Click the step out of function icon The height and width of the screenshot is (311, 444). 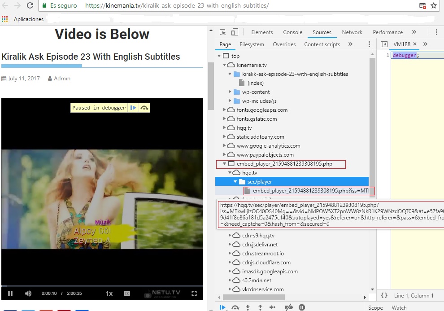[260, 307]
